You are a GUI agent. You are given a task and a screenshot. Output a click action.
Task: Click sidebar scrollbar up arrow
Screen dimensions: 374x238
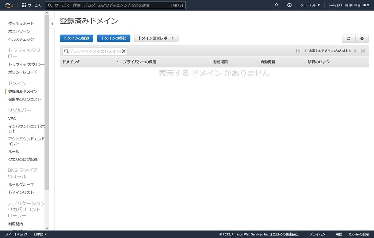46,13
